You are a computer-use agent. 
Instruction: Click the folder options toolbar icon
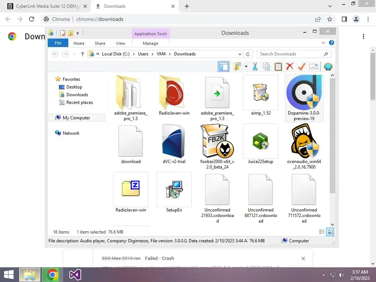pyautogui.click(x=238, y=66)
